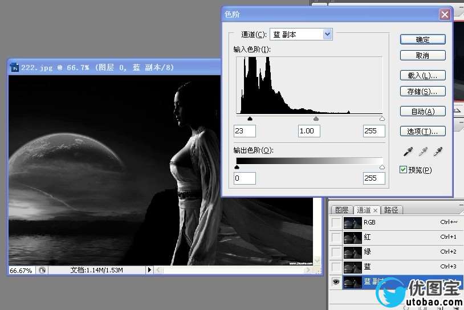Click the input midtone gray slider
The width and height of the screenshot is (464, 310).
pyautogui.click(x=316, y=119)
